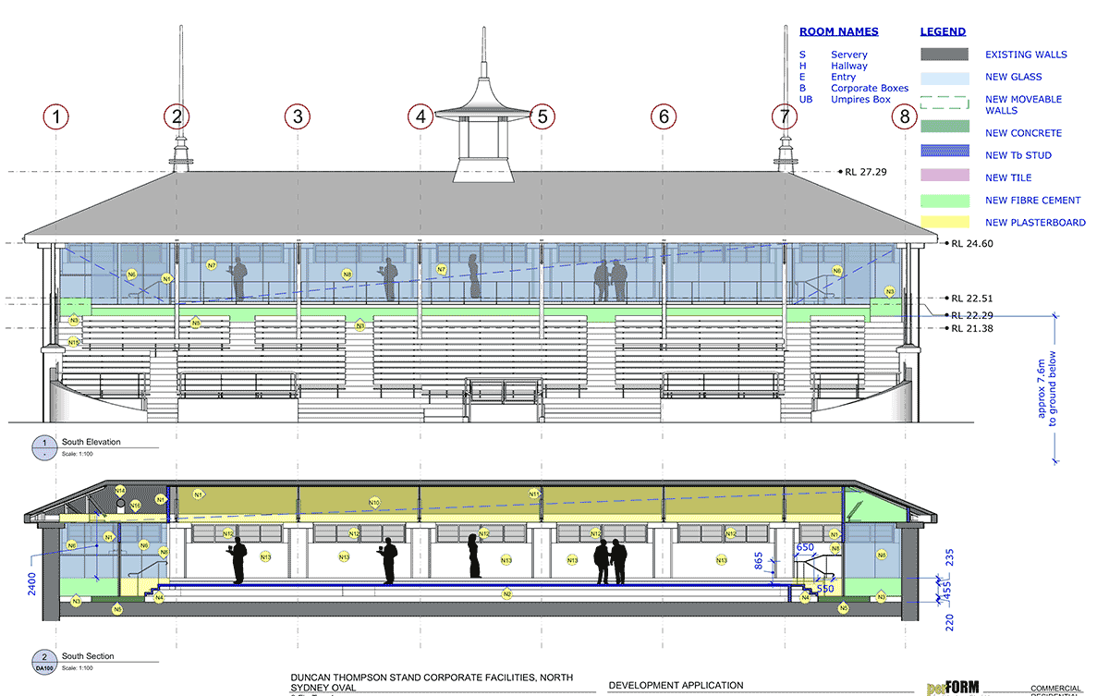
Task: Click the LEGEND heading
Action: (x=944, y=31)
